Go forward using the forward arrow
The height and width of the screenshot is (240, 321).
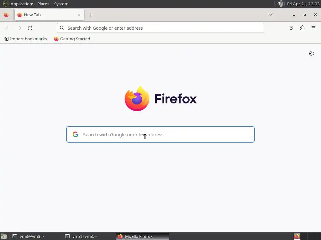point(18,28)
